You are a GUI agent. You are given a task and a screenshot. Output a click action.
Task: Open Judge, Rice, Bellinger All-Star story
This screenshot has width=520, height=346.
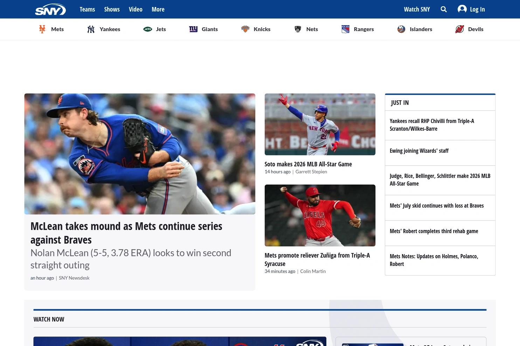tap(440, 180)
